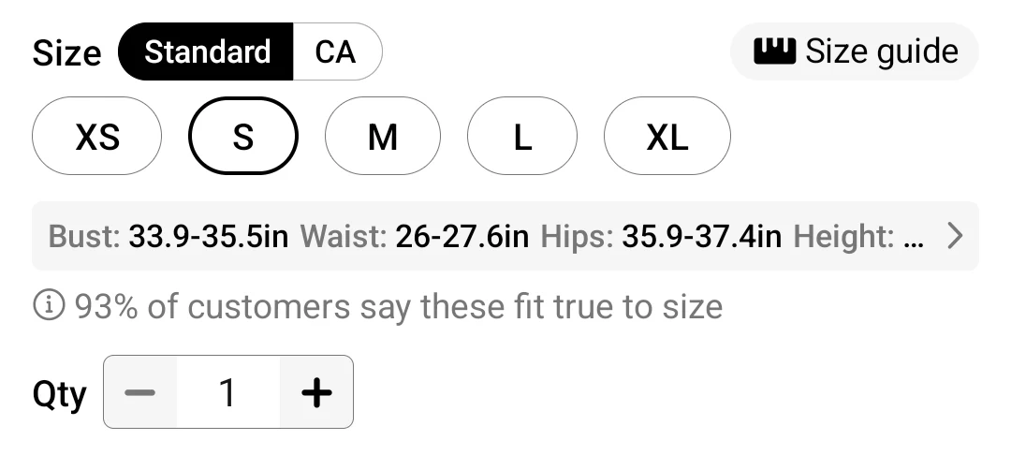Click the quantity field showing 1
This screenshot has width=1011, height=455.
pyautogui.click(x=227, y=392)
